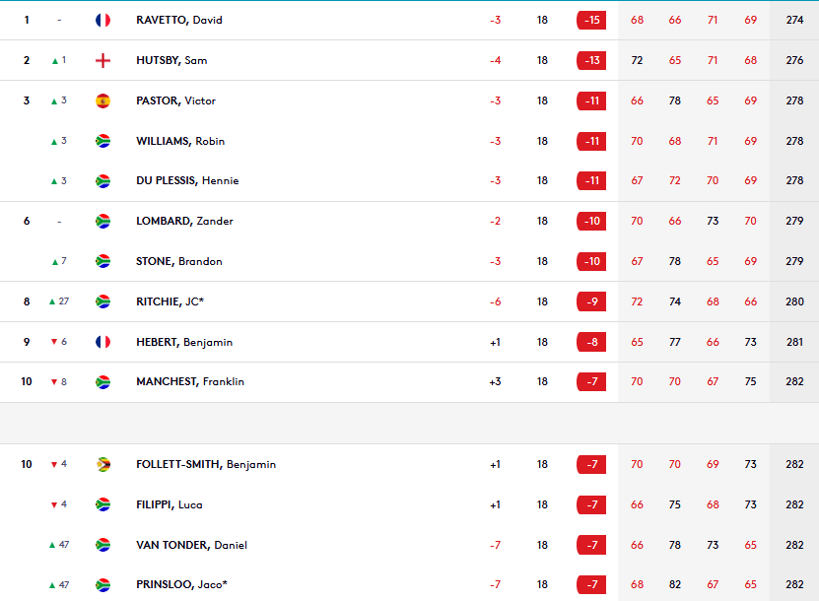Select Ravetto's 274 total score
The image size is (819, 601).
[794, 20]
